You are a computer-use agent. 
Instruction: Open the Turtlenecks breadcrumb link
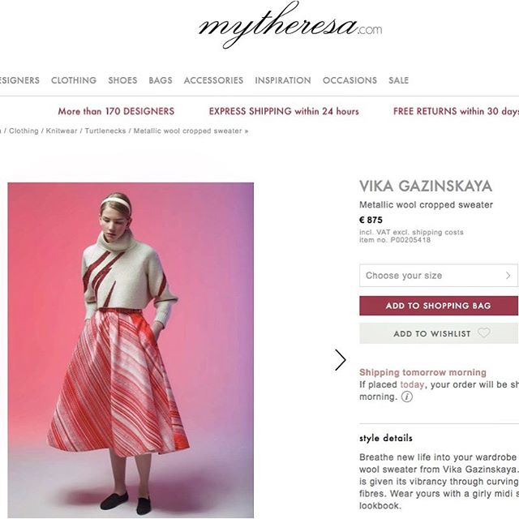105,131
